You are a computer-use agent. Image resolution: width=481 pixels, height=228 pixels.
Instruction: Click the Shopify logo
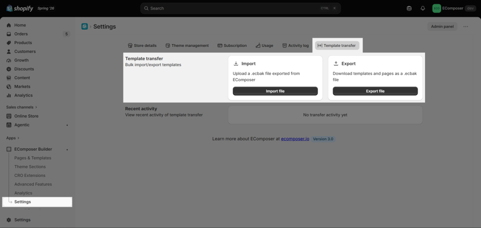[20, 8]
